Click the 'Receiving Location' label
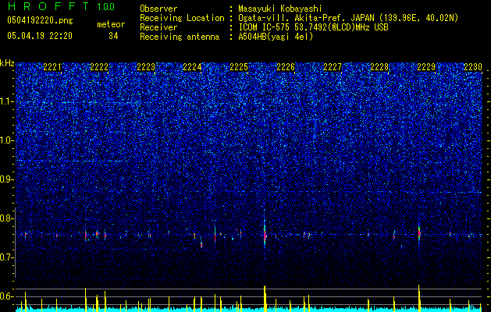 click(x=182, y=18)
